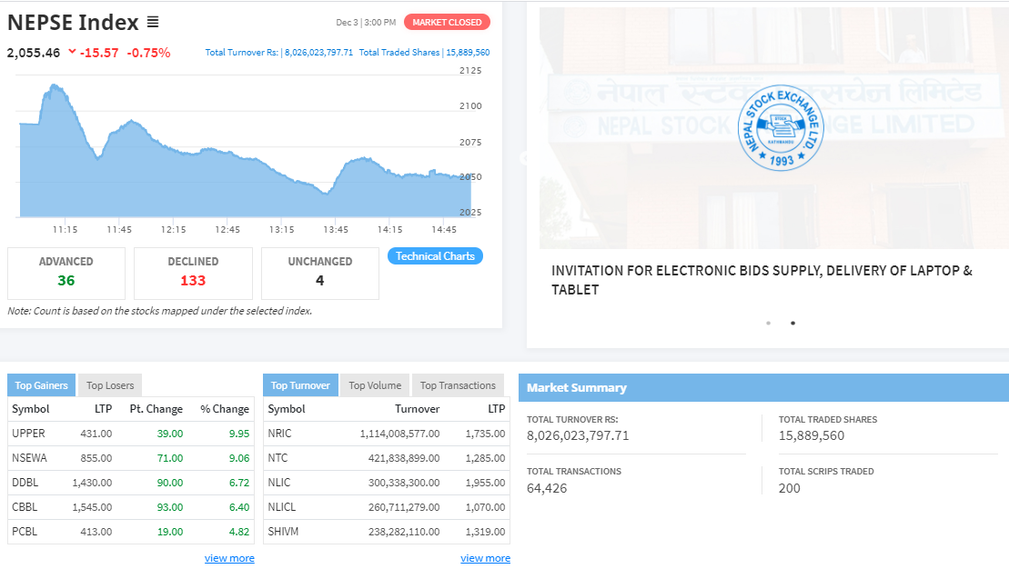Image resolution: width=1009 pixels, height=569 pixels.
Task: Open the NEPSE Index hamburger menu
Action: point(153,23)
